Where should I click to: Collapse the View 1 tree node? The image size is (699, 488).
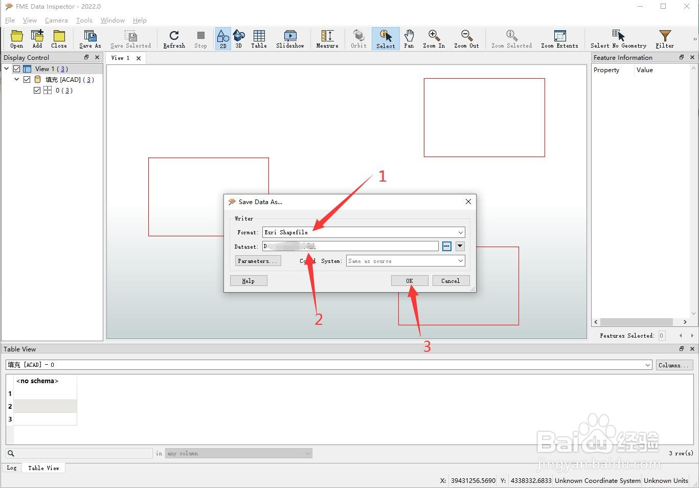point(7,69)
